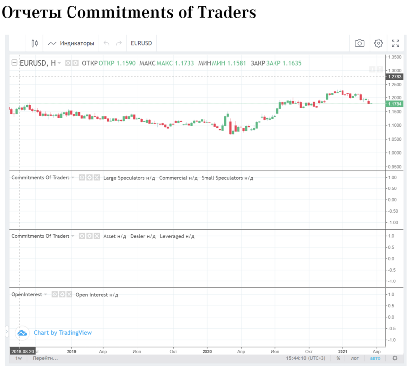Open the Перейти… go-to-date option
The width and height of the screenshot is (411, 373).
tap(45, 358)
